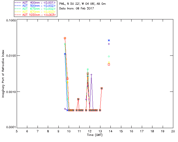Click the x-axis label 10
Screen dimensions: 178x142
[69, 131]
